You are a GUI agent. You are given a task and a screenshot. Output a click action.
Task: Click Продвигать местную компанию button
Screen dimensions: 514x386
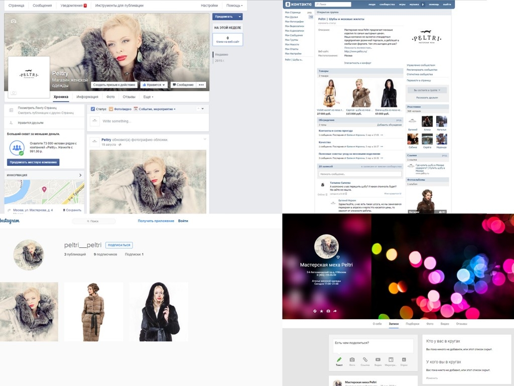33,162
